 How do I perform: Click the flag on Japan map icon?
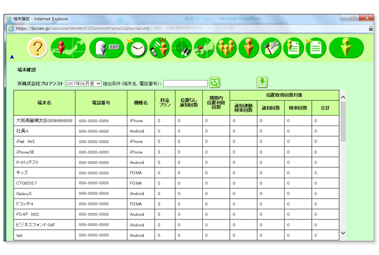point(204,48)
